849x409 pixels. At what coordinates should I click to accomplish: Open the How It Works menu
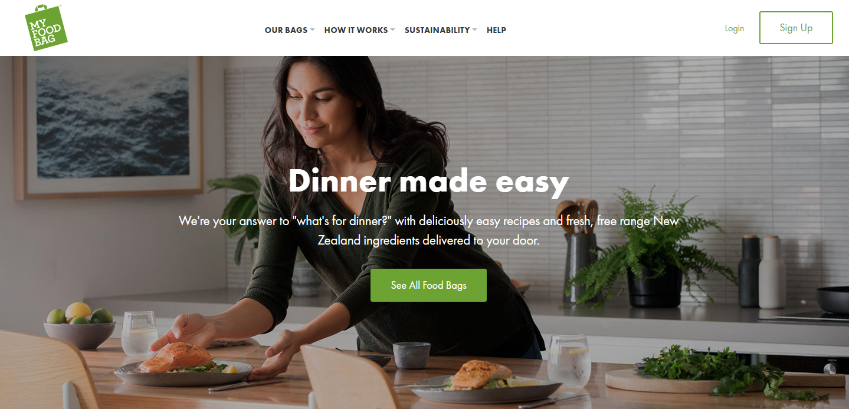click(x=356, y=30)
